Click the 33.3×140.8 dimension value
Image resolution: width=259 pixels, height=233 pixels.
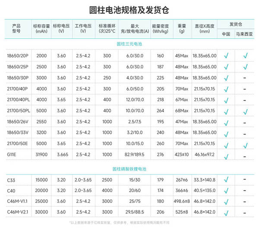point(205,180)
